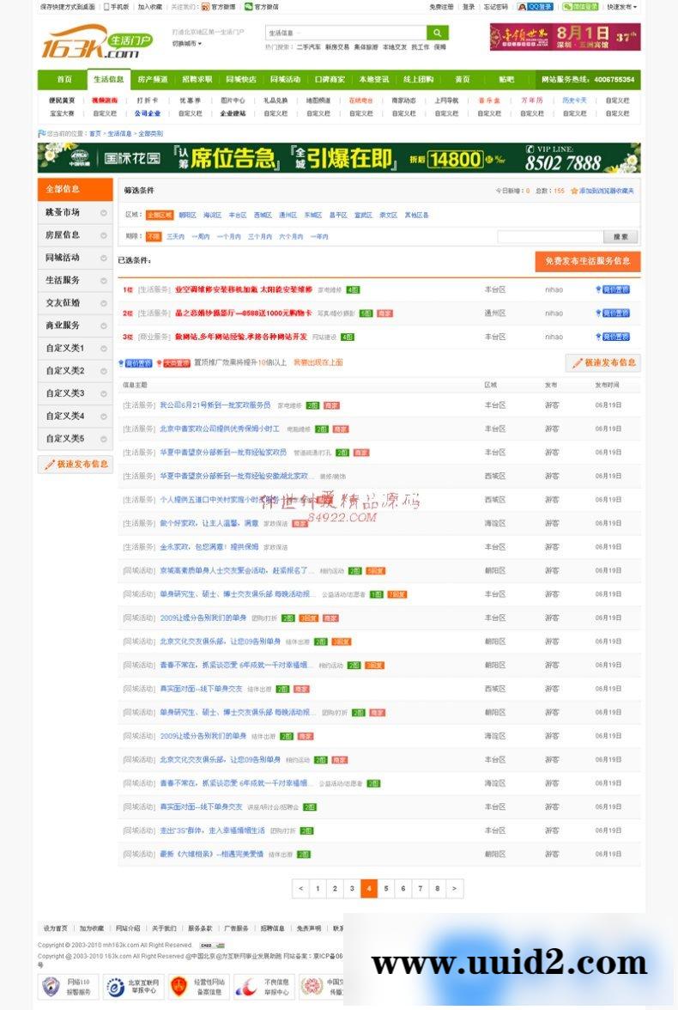Open the 线上团购 navigation tab
This screenshot has width=678, height=1010.
(419, 79)
